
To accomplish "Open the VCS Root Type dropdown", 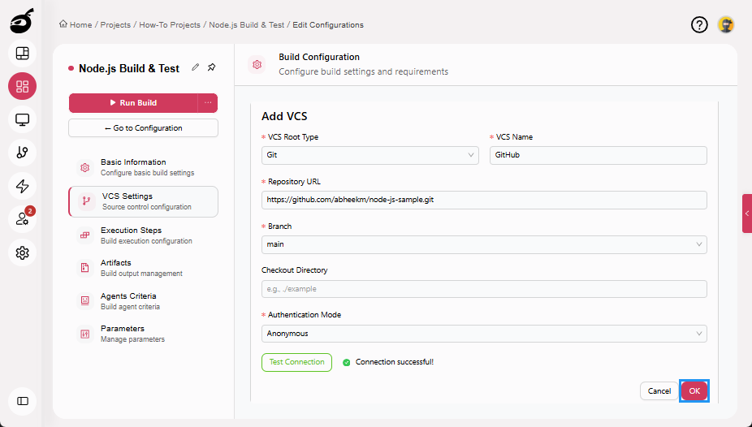I will [370, 155].
